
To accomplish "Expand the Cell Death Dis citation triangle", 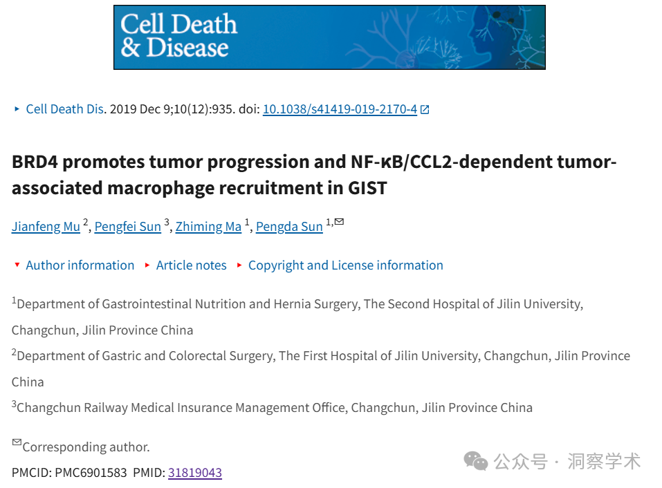I will click(x=17, y=109).
